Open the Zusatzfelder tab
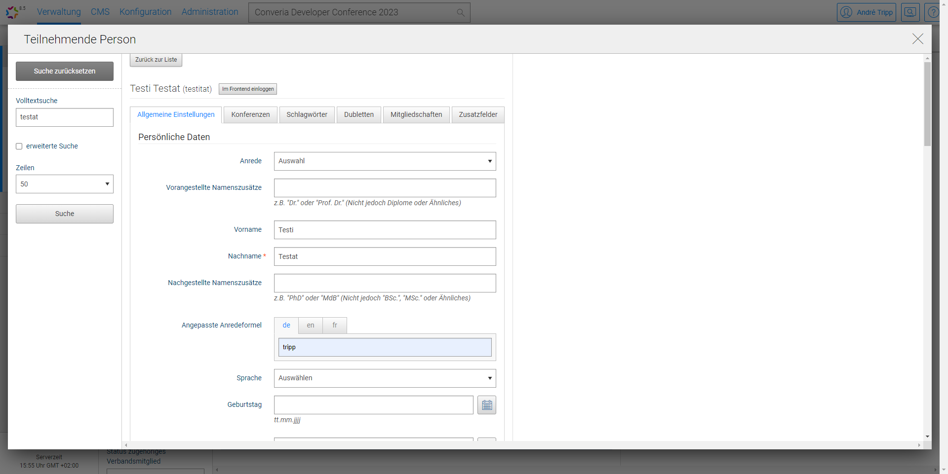The width and height of the screenshot is (948, 474). click(477, 114)
